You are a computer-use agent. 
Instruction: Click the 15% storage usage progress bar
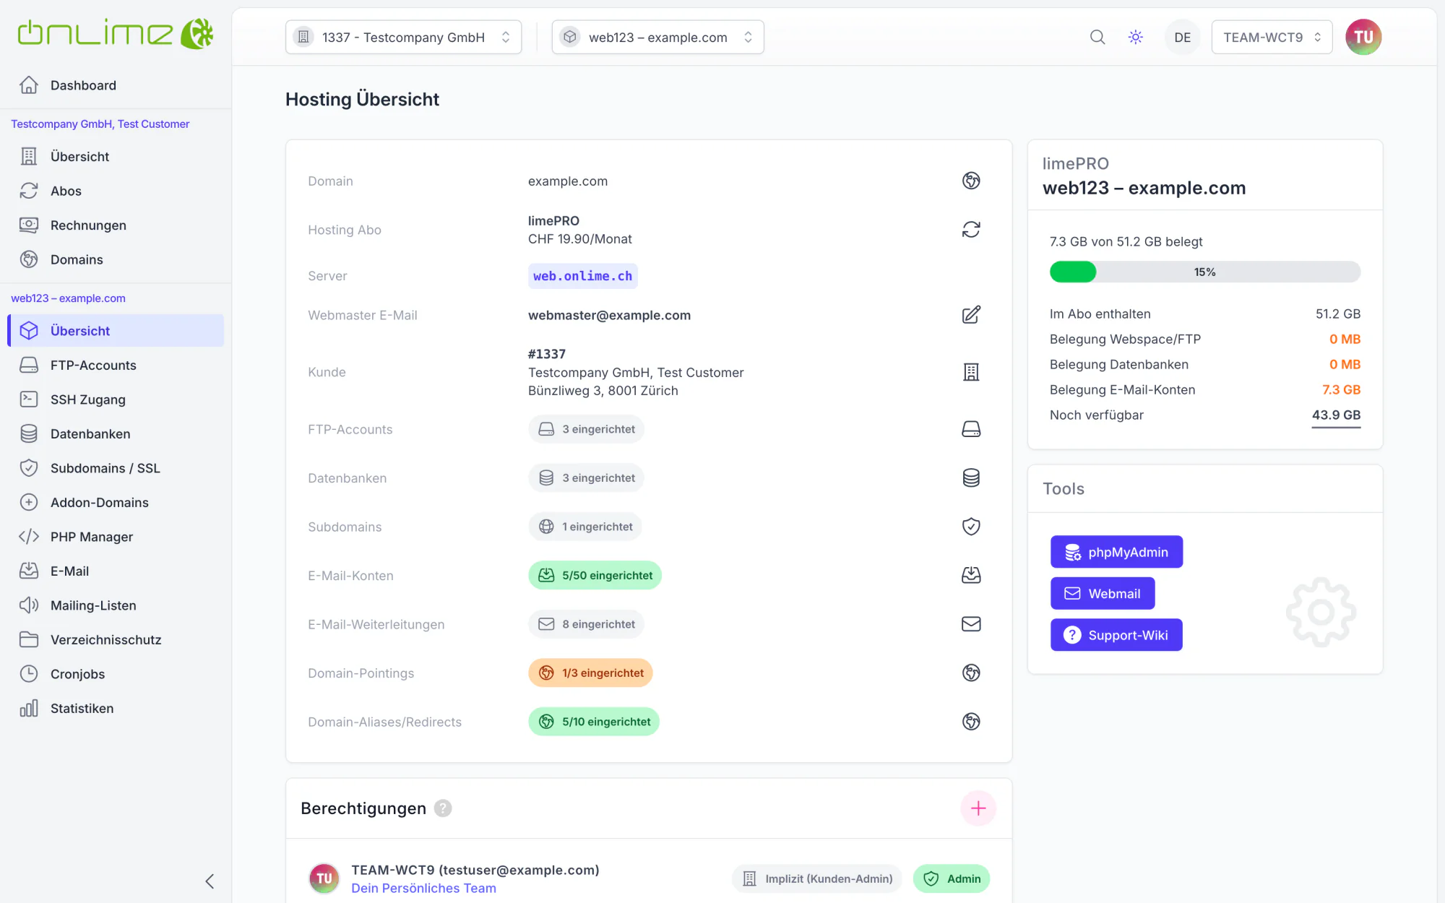[x=1204, y=272]
